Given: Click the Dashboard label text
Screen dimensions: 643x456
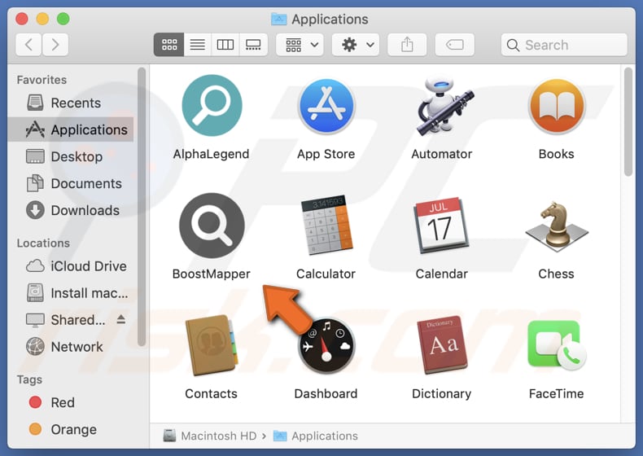Looking at the screenshot, I should coord(326,393).
